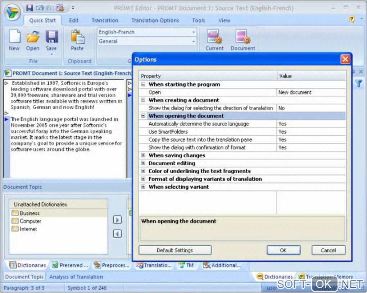Image resolution: width=367 pixels, height=293 pixels.
Task: Click the filter funnel icon
Action: coord(359,83)
